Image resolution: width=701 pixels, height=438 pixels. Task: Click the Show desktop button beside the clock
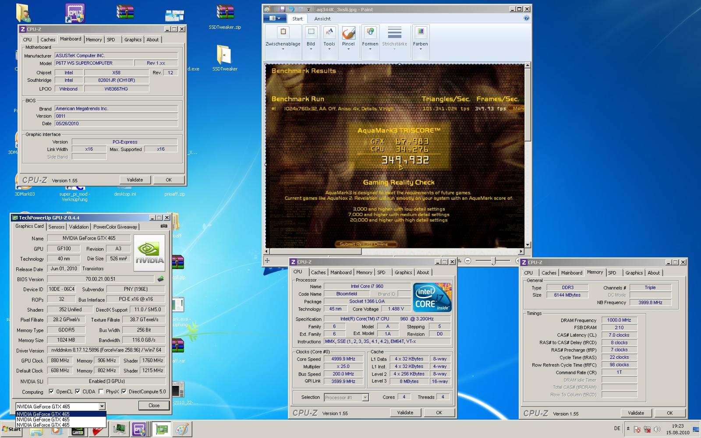pyautogui.click(x=696, y=430)
